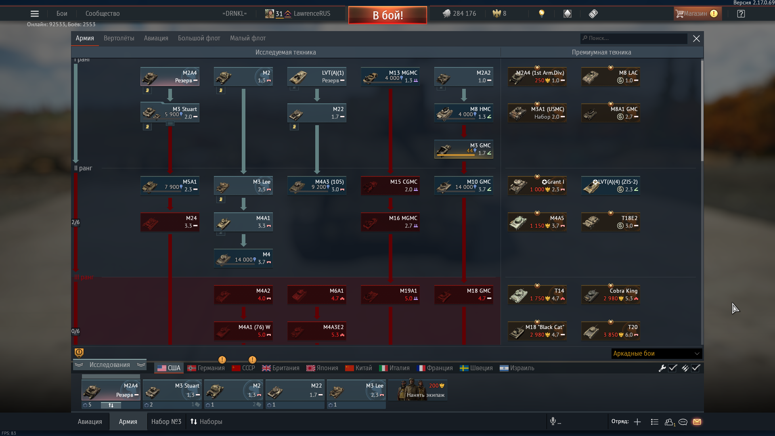The width and height of the screenshot is (775, 436).
Task: Switch to the Авиация tab in research
Action: click(156, 38)
